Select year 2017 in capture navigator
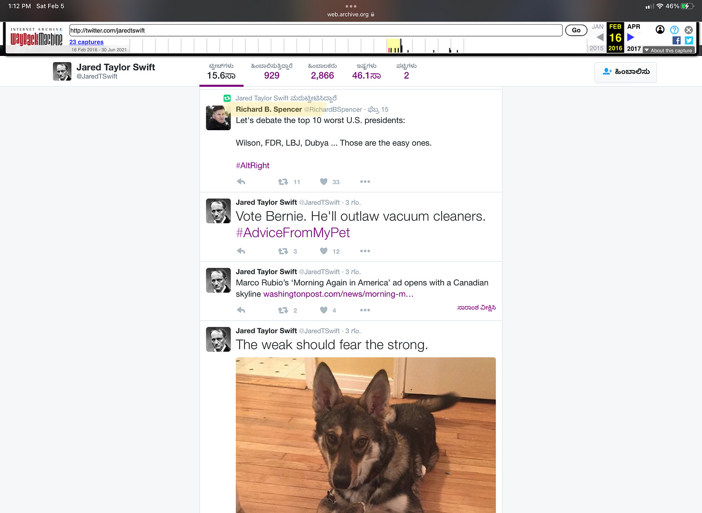Image resolution: width=702 pixels, height=513 pixels. point(634,48)
